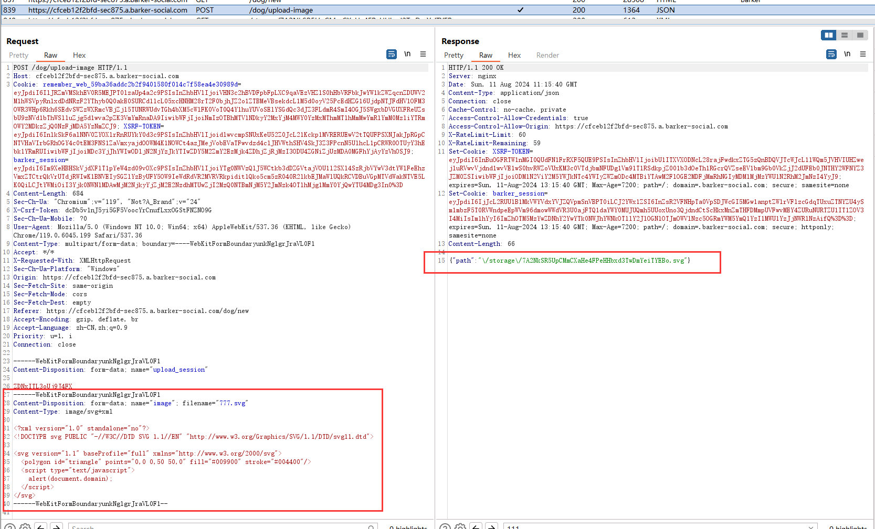Show non-printable characters (\n) in Request panel

407,54
